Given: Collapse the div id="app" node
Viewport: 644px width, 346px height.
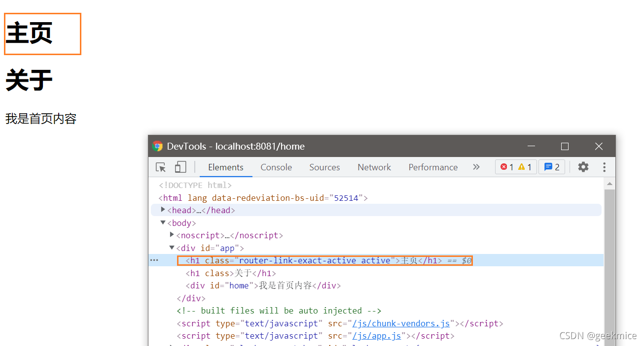Looking at the screenshot, I should click(x=172, y=248).
